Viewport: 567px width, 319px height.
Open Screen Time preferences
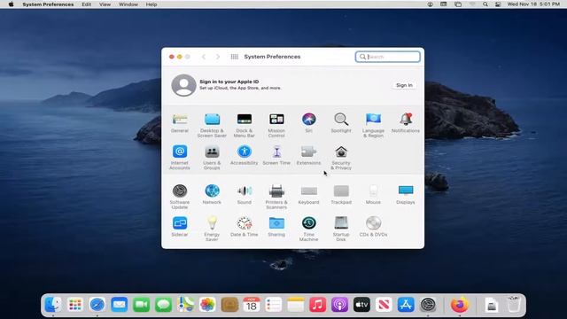(x=276, y=155)
